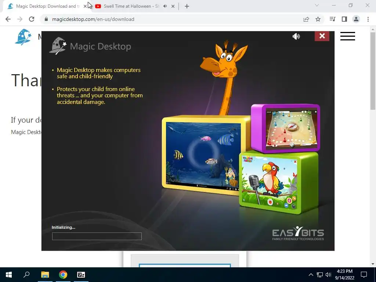Open network status in system tray
This screenshot has width=376, height=282.
(320, 275)
